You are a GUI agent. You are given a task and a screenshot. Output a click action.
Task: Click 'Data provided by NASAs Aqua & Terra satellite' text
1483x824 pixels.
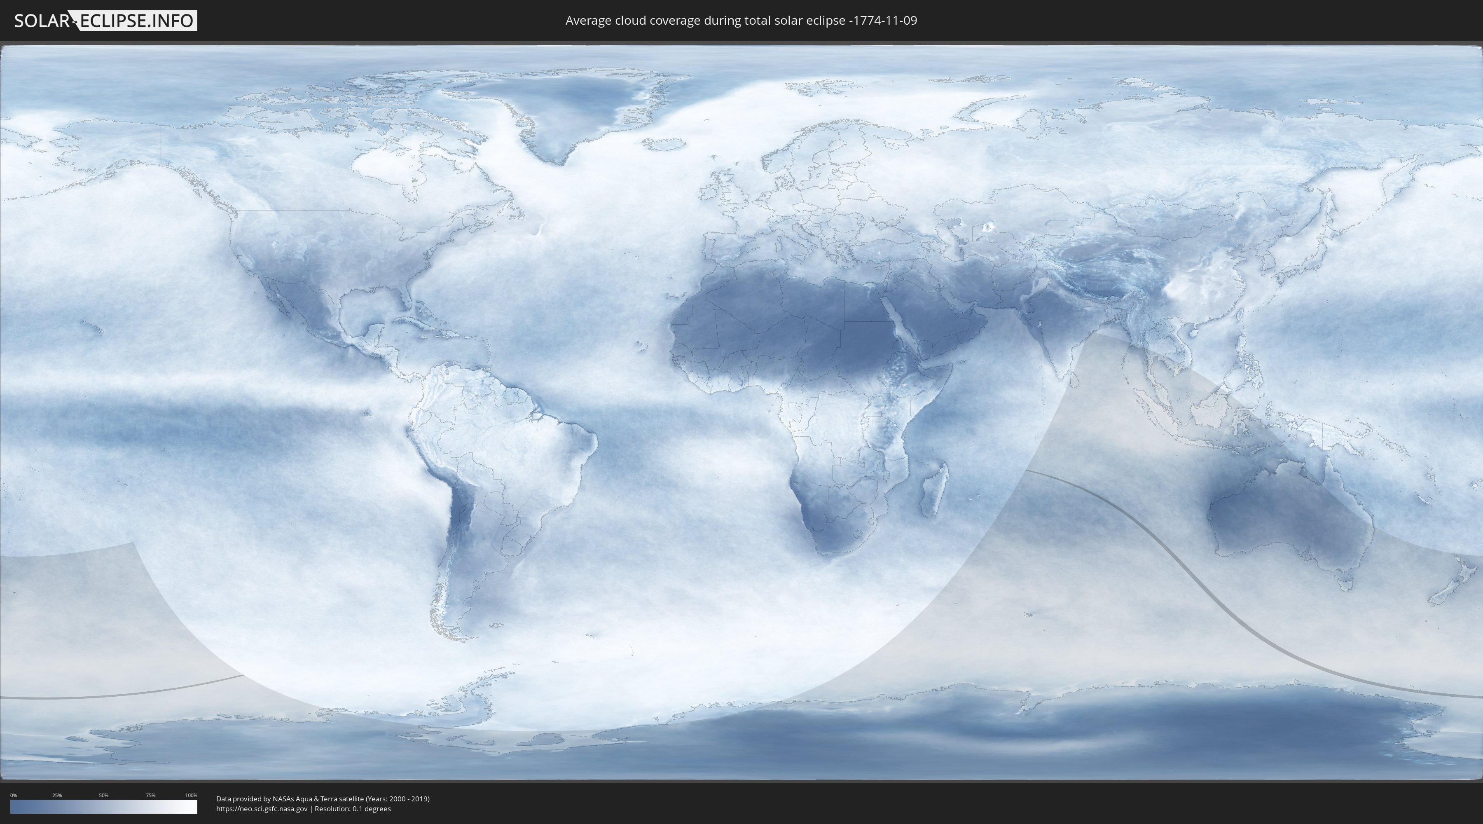[290, 799]
